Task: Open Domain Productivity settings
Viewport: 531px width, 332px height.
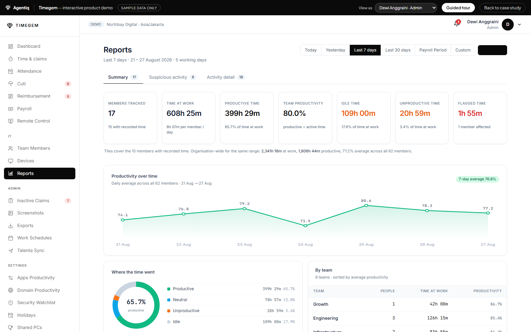Action: pos(39,290)
